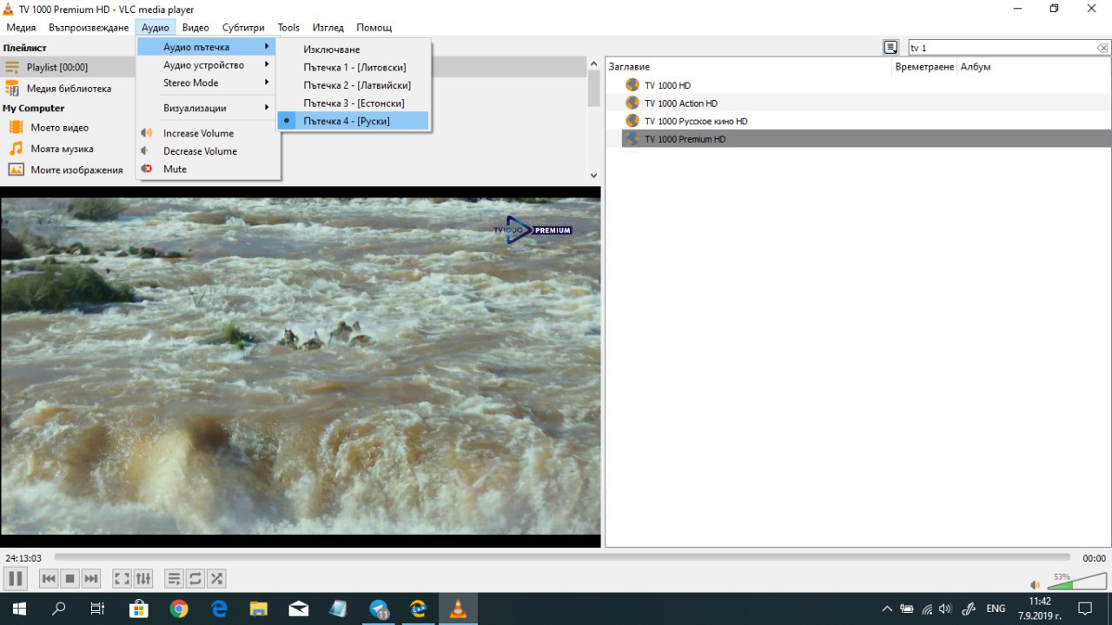The width and height of the screenshot is (1112, 625).
Task: Clear the playlist search text
Action: pyautogui.click(x=1102, y=48)
